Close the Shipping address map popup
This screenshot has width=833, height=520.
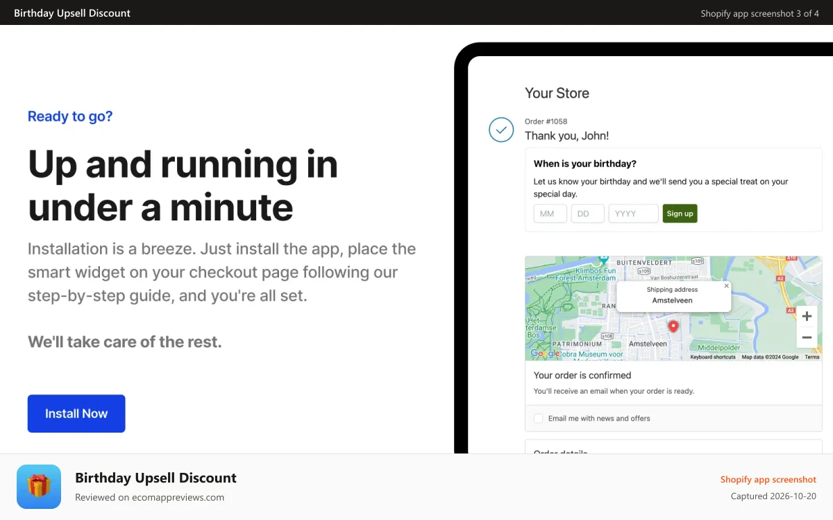[727, 286]
